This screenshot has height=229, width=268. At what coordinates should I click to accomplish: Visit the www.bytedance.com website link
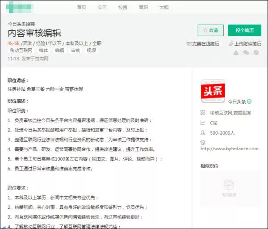[x=230, y=148]
